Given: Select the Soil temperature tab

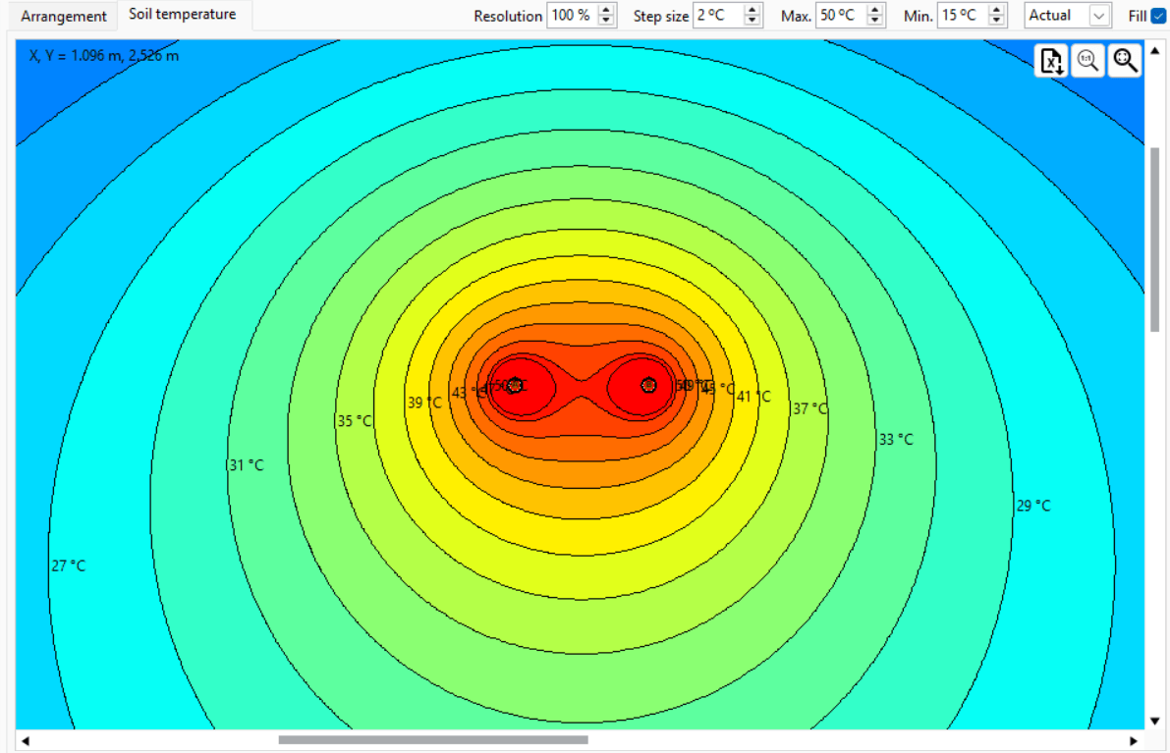Looking at the screenshot, I should click(x=183, y=15).
